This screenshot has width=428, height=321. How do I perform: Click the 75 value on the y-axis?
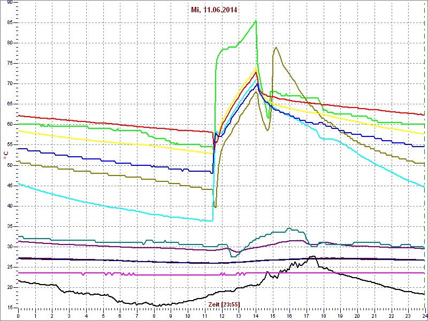tap(9, 63)
